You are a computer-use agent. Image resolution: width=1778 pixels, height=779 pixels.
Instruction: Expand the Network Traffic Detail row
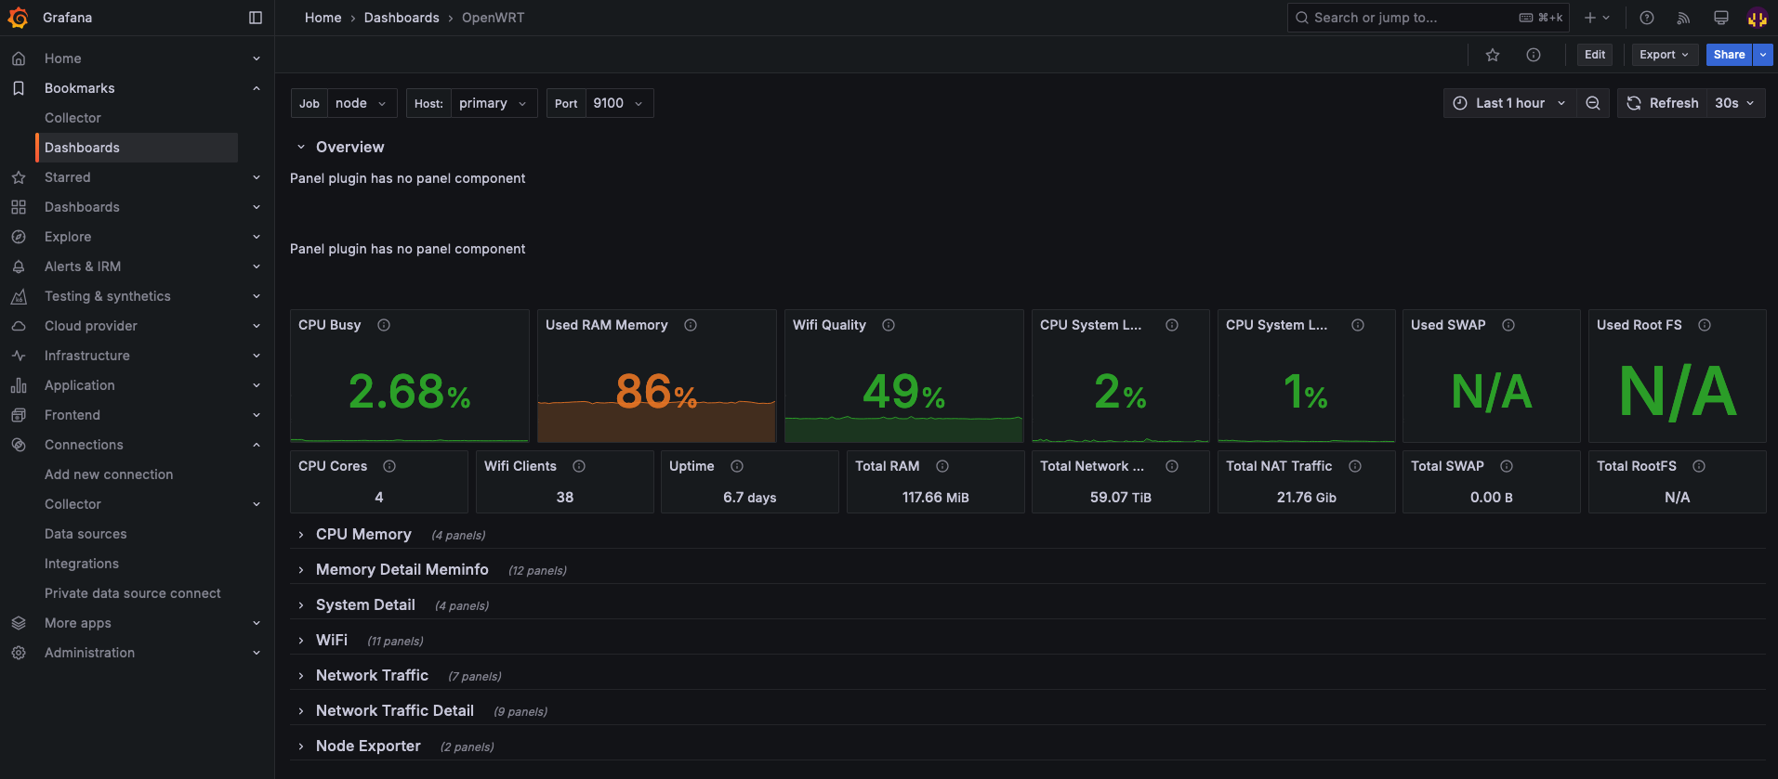[x=301, y=711]
